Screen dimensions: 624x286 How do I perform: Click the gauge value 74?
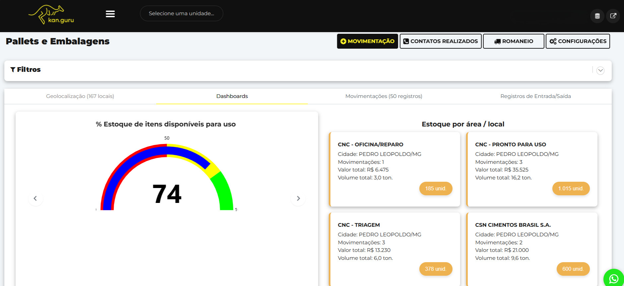167,194
